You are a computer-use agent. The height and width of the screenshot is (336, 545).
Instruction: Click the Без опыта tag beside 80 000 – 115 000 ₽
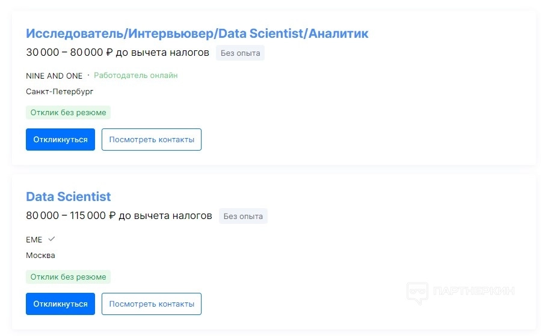click(243, 217)
